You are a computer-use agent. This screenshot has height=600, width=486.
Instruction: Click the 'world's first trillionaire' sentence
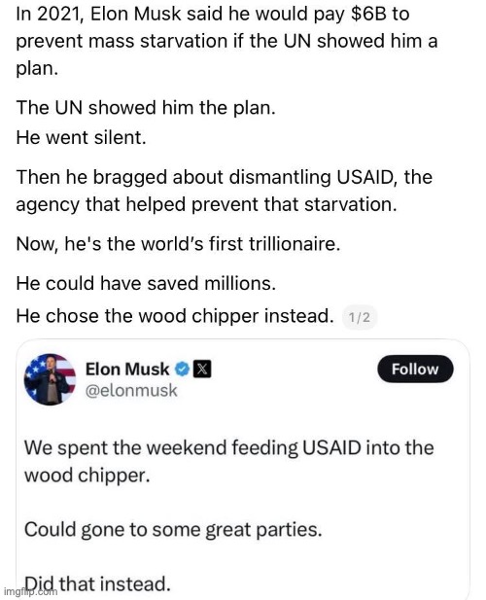tap(178, 244)
